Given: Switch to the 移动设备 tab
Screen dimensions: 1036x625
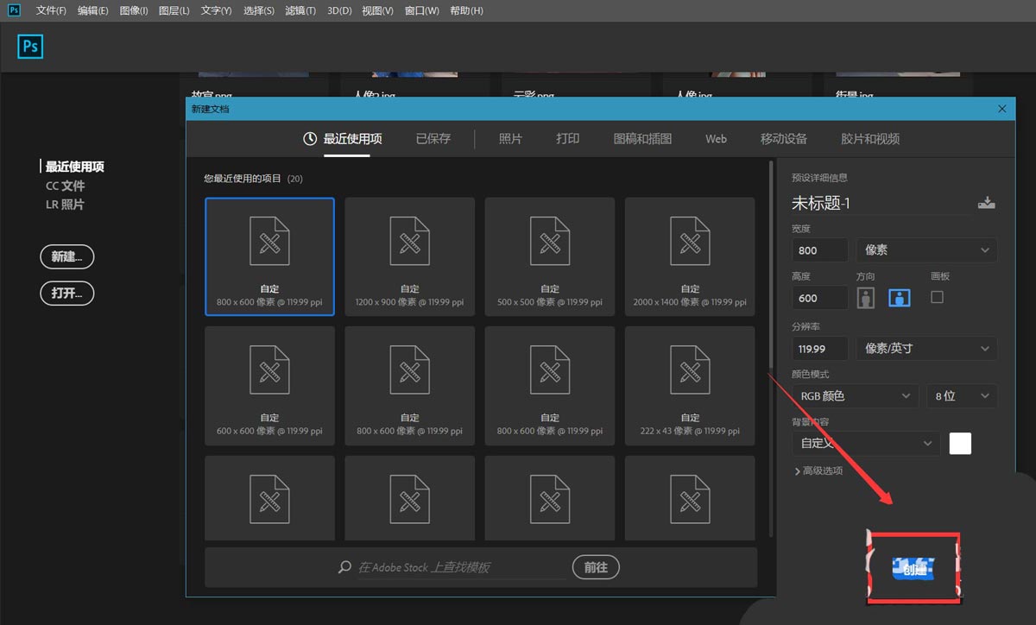Looking at the screenshot, I should coord(784,139).
